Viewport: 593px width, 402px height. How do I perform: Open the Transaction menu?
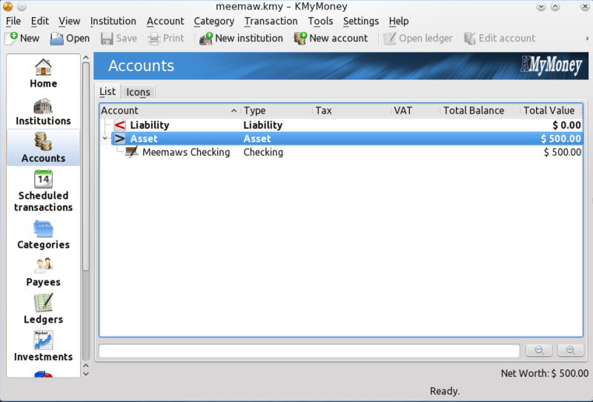[271, 22]
